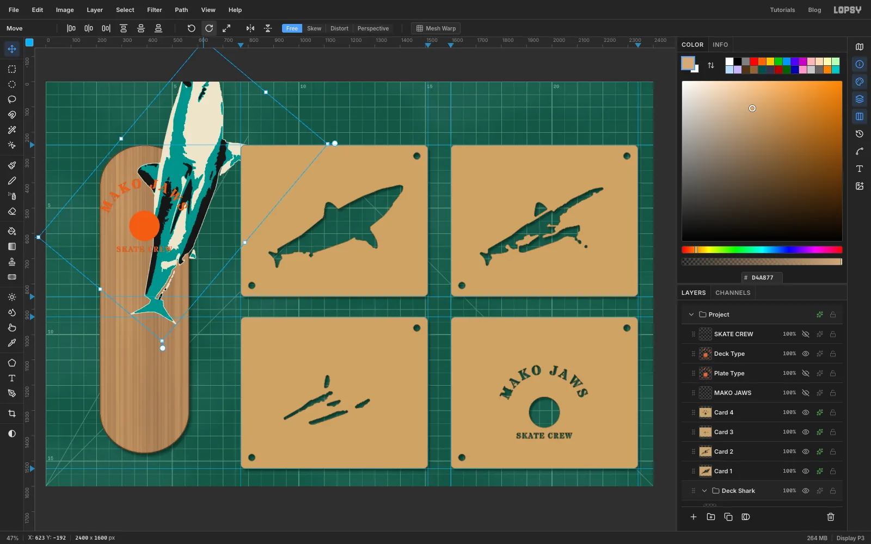Viewport: 871px width, 544px height.
Task: Select the Move tool in the toolbox
Action: pyautogui.click(x=12, y=49)
